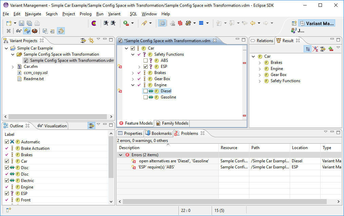This screenshot has height=216, width=344.
Task: Click the pen/marker toolbar icon
Action: point(144,23)
